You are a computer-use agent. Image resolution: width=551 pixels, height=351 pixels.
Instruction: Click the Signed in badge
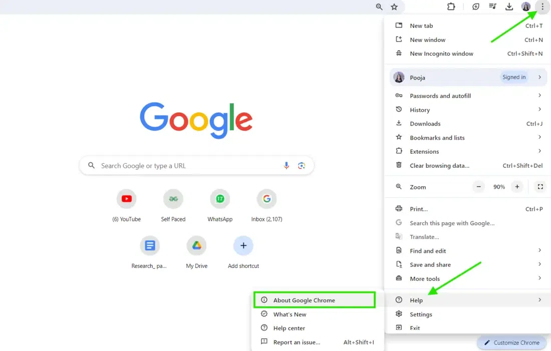coord(514,77)
